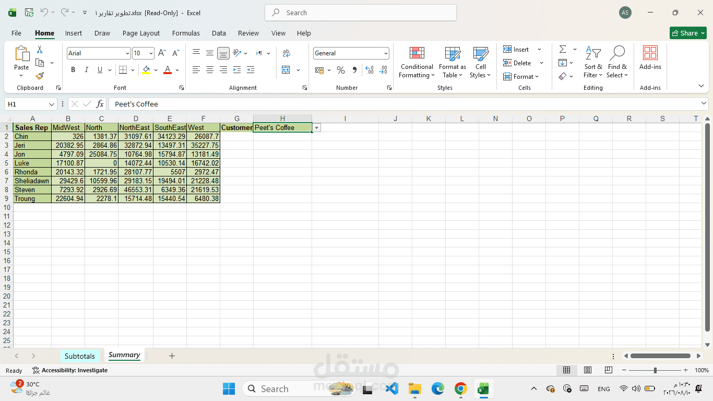The width and height of the screenshot is (713, 401).
Task: Click the Increase Decimal icon
Action: tap(370, 70)
